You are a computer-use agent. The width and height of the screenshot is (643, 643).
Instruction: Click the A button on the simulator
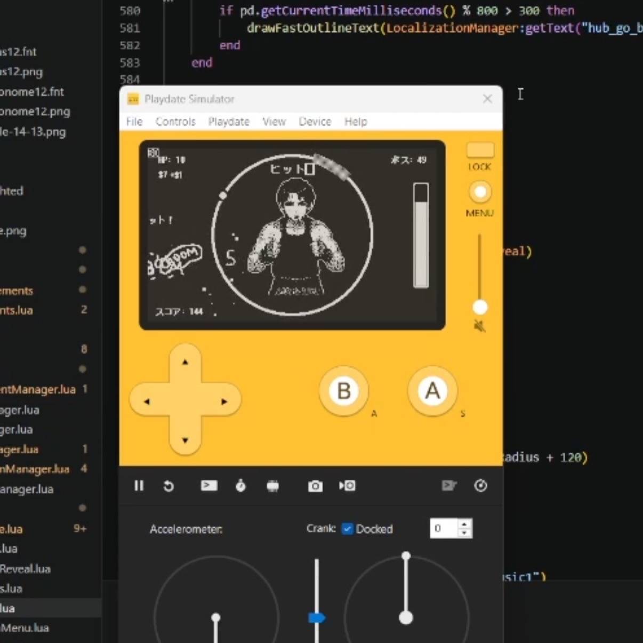[432, 391]
